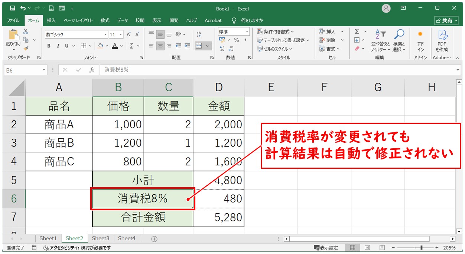The width and height of the screenshot is (465, 254).
Task: Switch to the ページレイアウト tab
Action: pos(78,20)
